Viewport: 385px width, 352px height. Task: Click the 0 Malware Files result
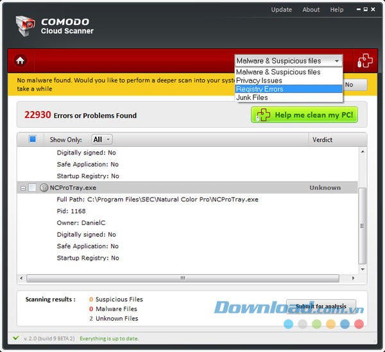[113, 309]
